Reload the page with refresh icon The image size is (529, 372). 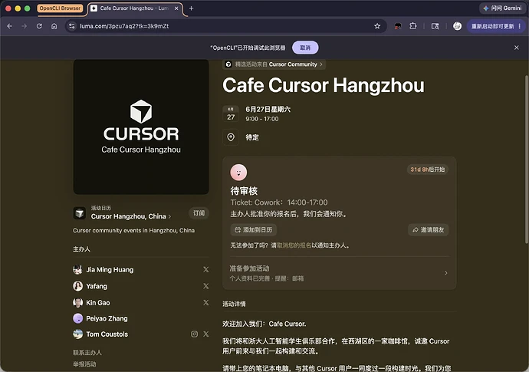coord(39,26)
